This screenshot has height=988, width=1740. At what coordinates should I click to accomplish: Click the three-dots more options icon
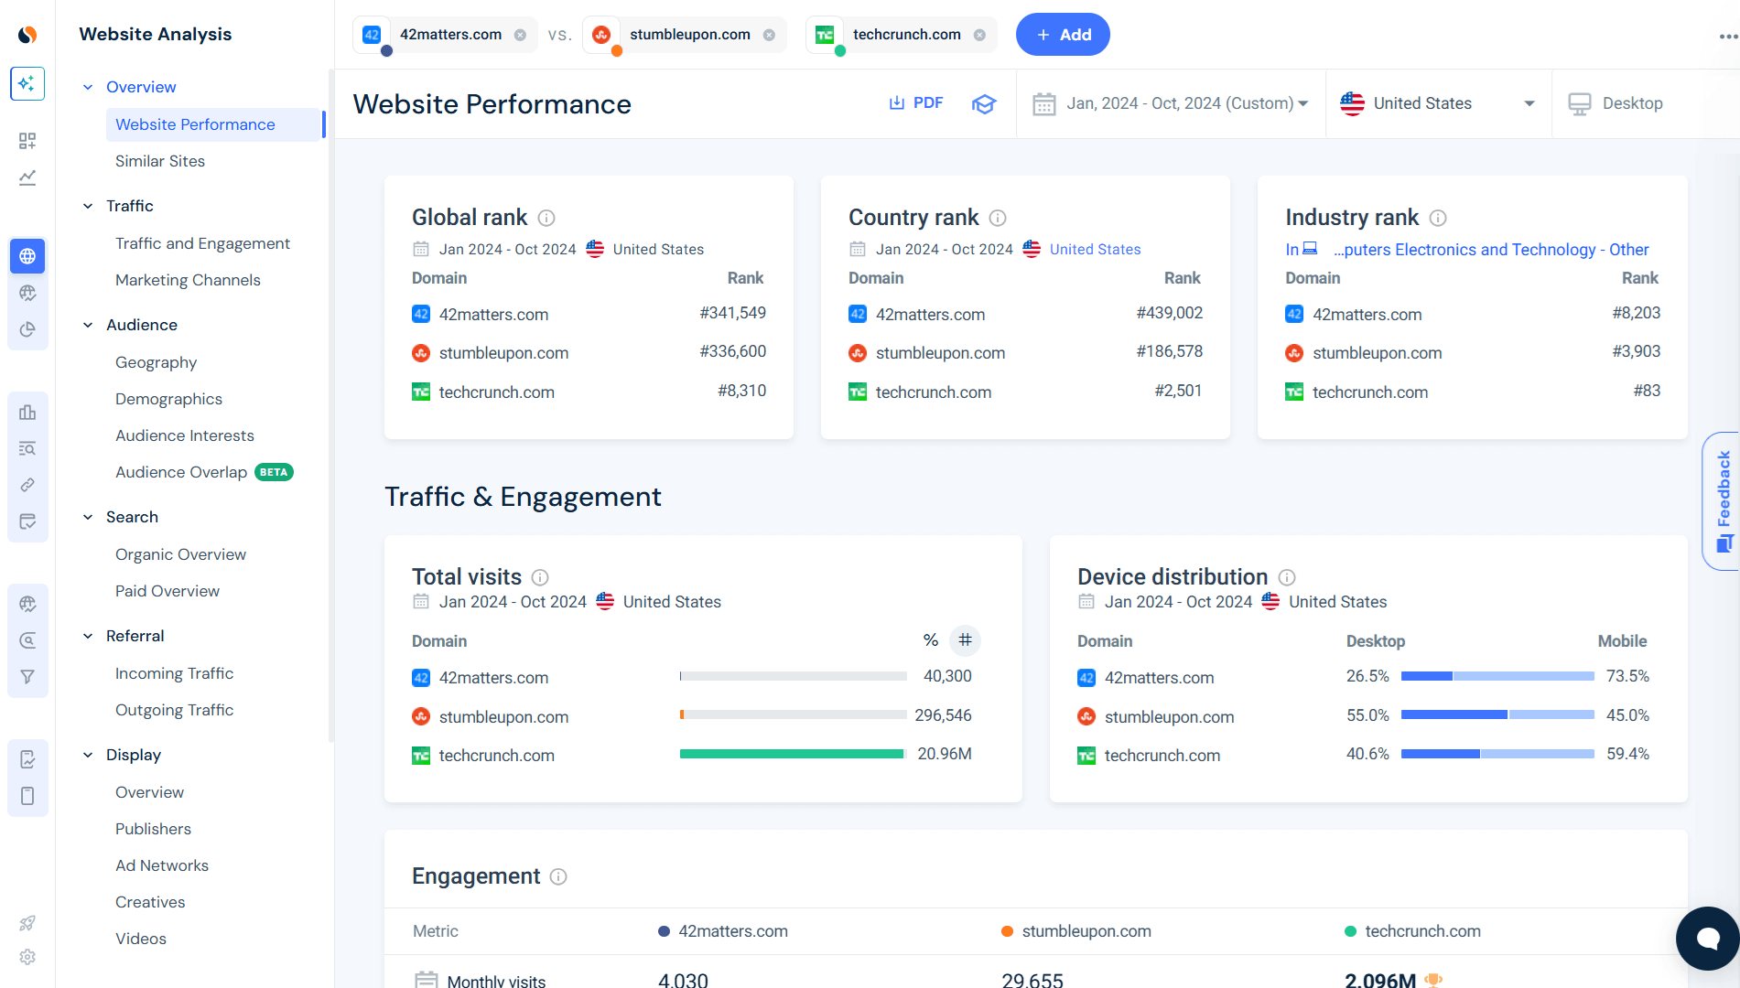click(1728, 37)
